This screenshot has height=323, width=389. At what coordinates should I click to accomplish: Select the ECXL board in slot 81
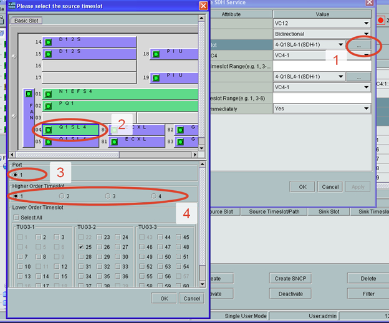137,142
